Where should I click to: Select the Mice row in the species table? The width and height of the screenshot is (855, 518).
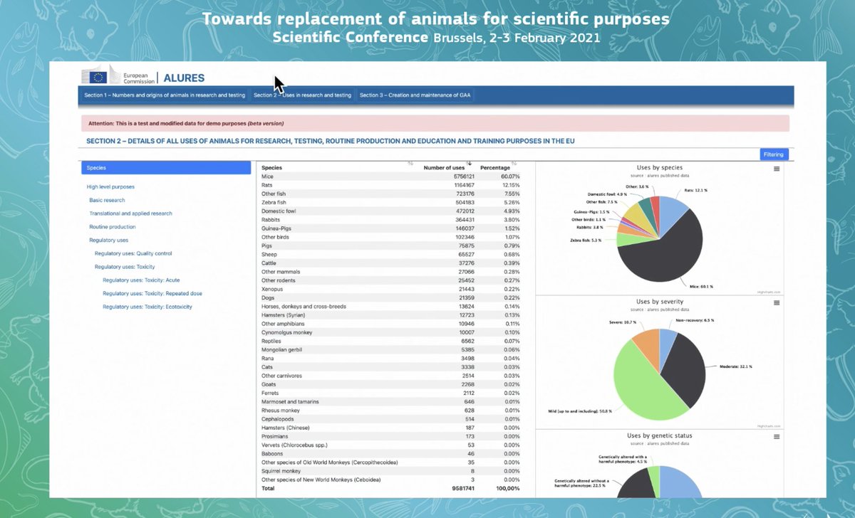tap(321, 176)
